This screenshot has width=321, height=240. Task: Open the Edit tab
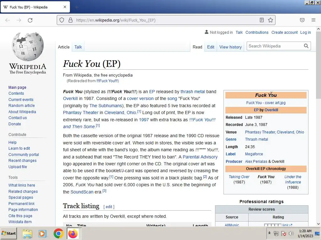(211, 47)
